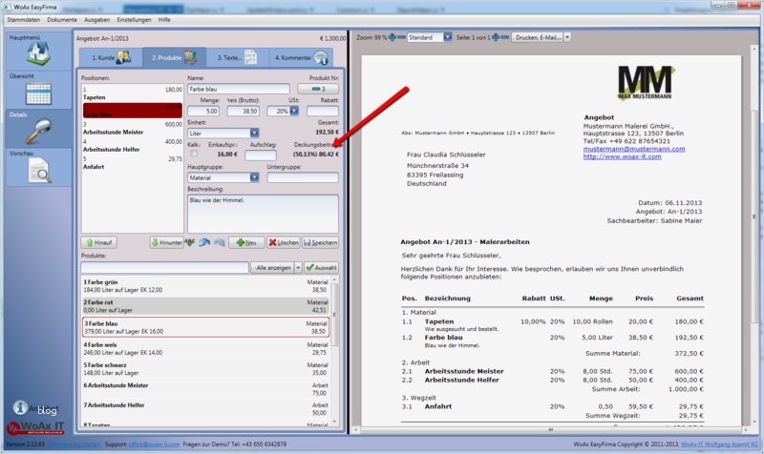Screen dimensions: 764x454
Task: Go to next page with the plus icon after Seite 1 von 1
Action: click(x=496, y=37)
